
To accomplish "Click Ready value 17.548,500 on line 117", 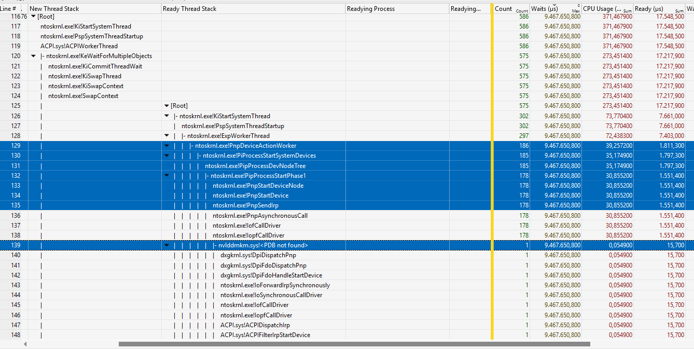I will coord(671,26).
